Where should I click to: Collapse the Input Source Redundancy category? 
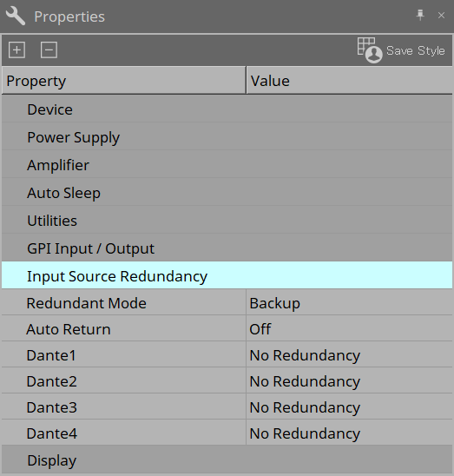(227, 275)
